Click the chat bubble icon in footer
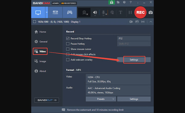This screenshot has height=113, width=185. 63,110
